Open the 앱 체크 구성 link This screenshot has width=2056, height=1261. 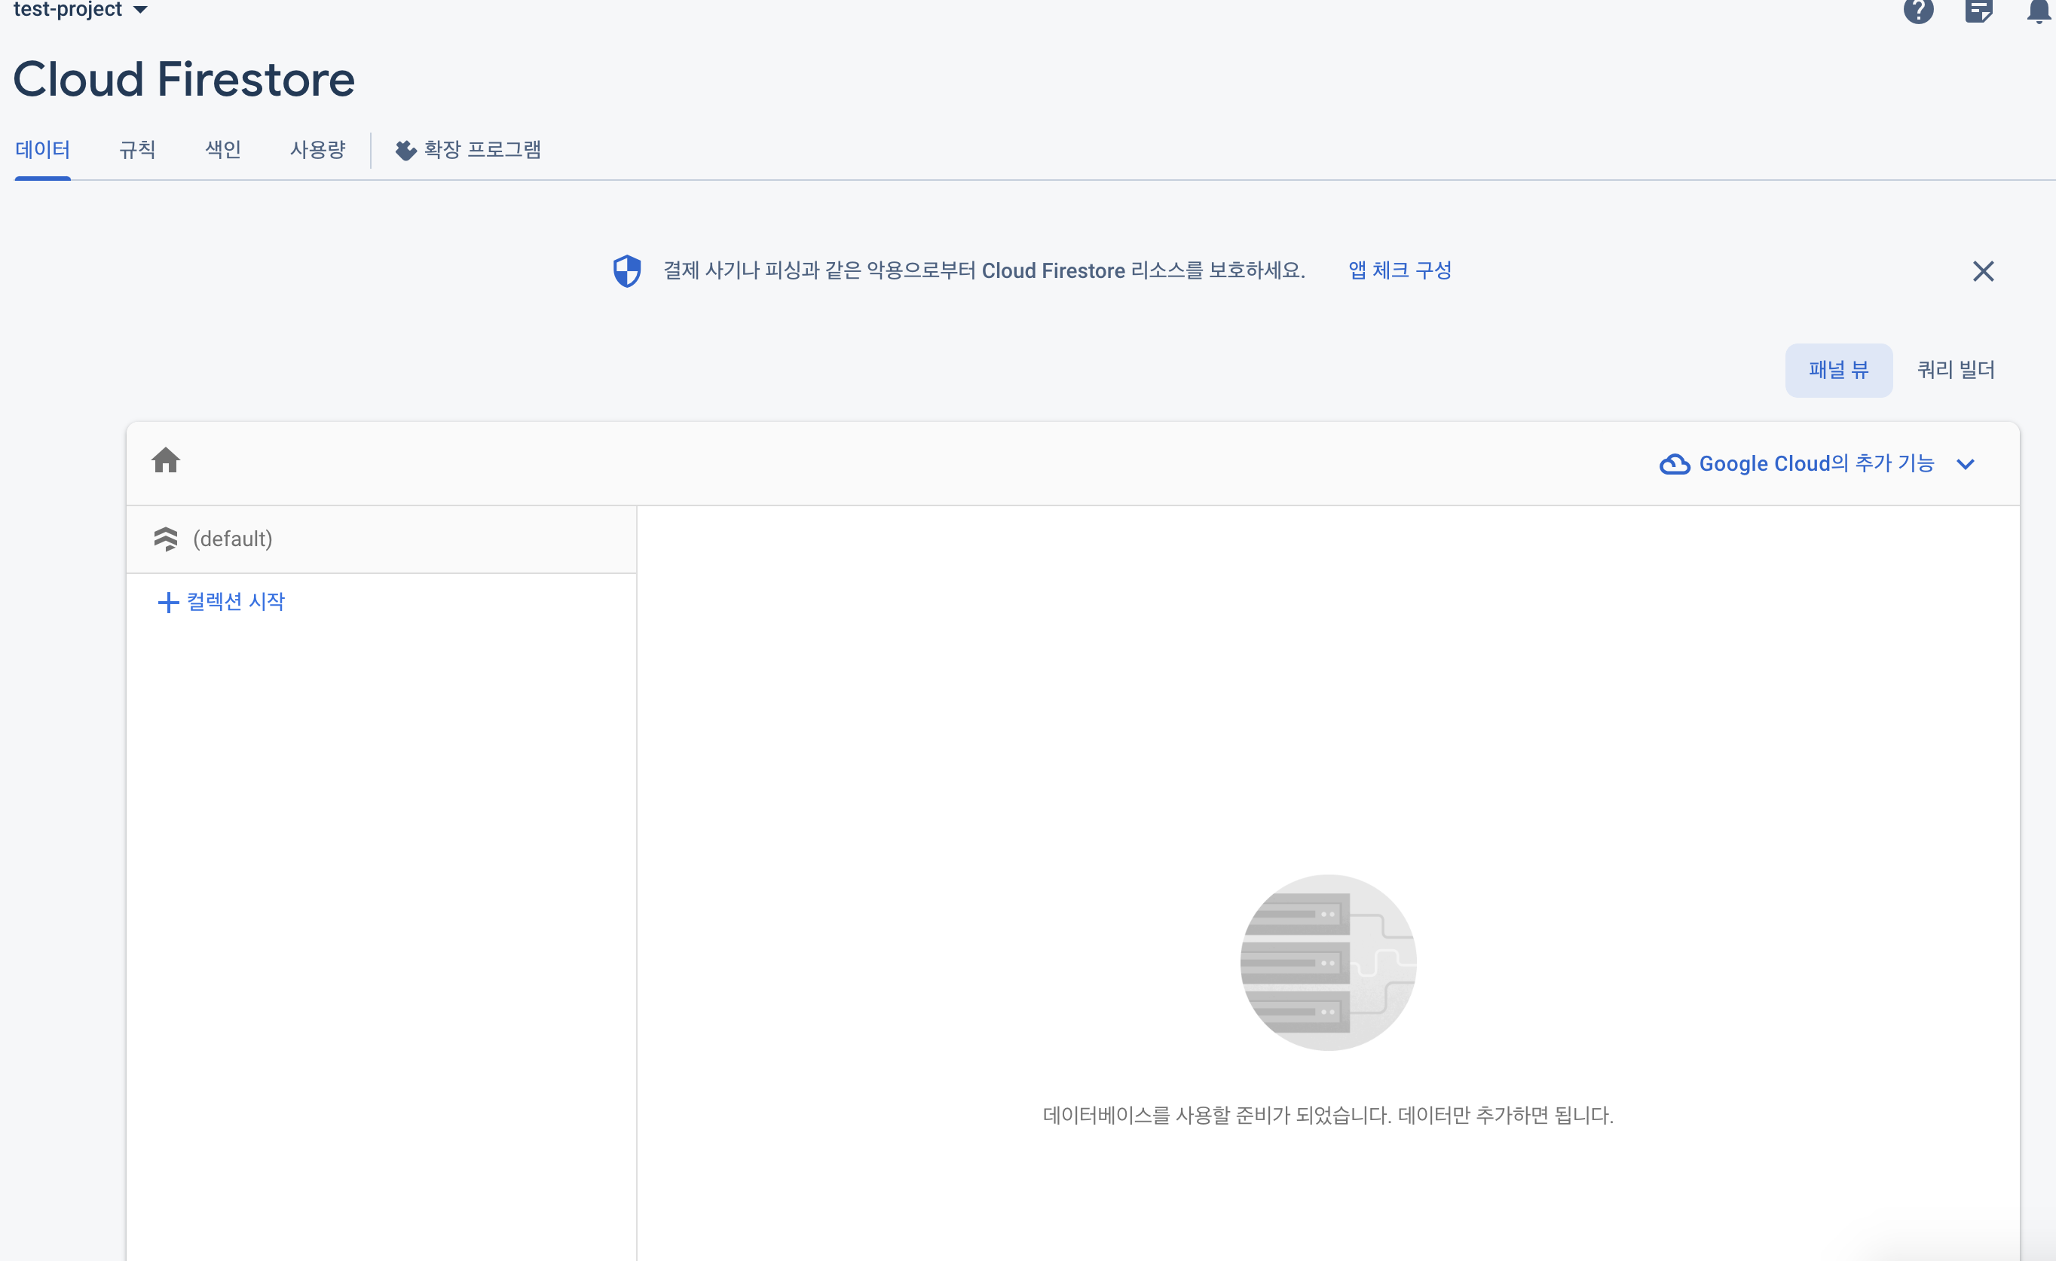[1400, 270]
